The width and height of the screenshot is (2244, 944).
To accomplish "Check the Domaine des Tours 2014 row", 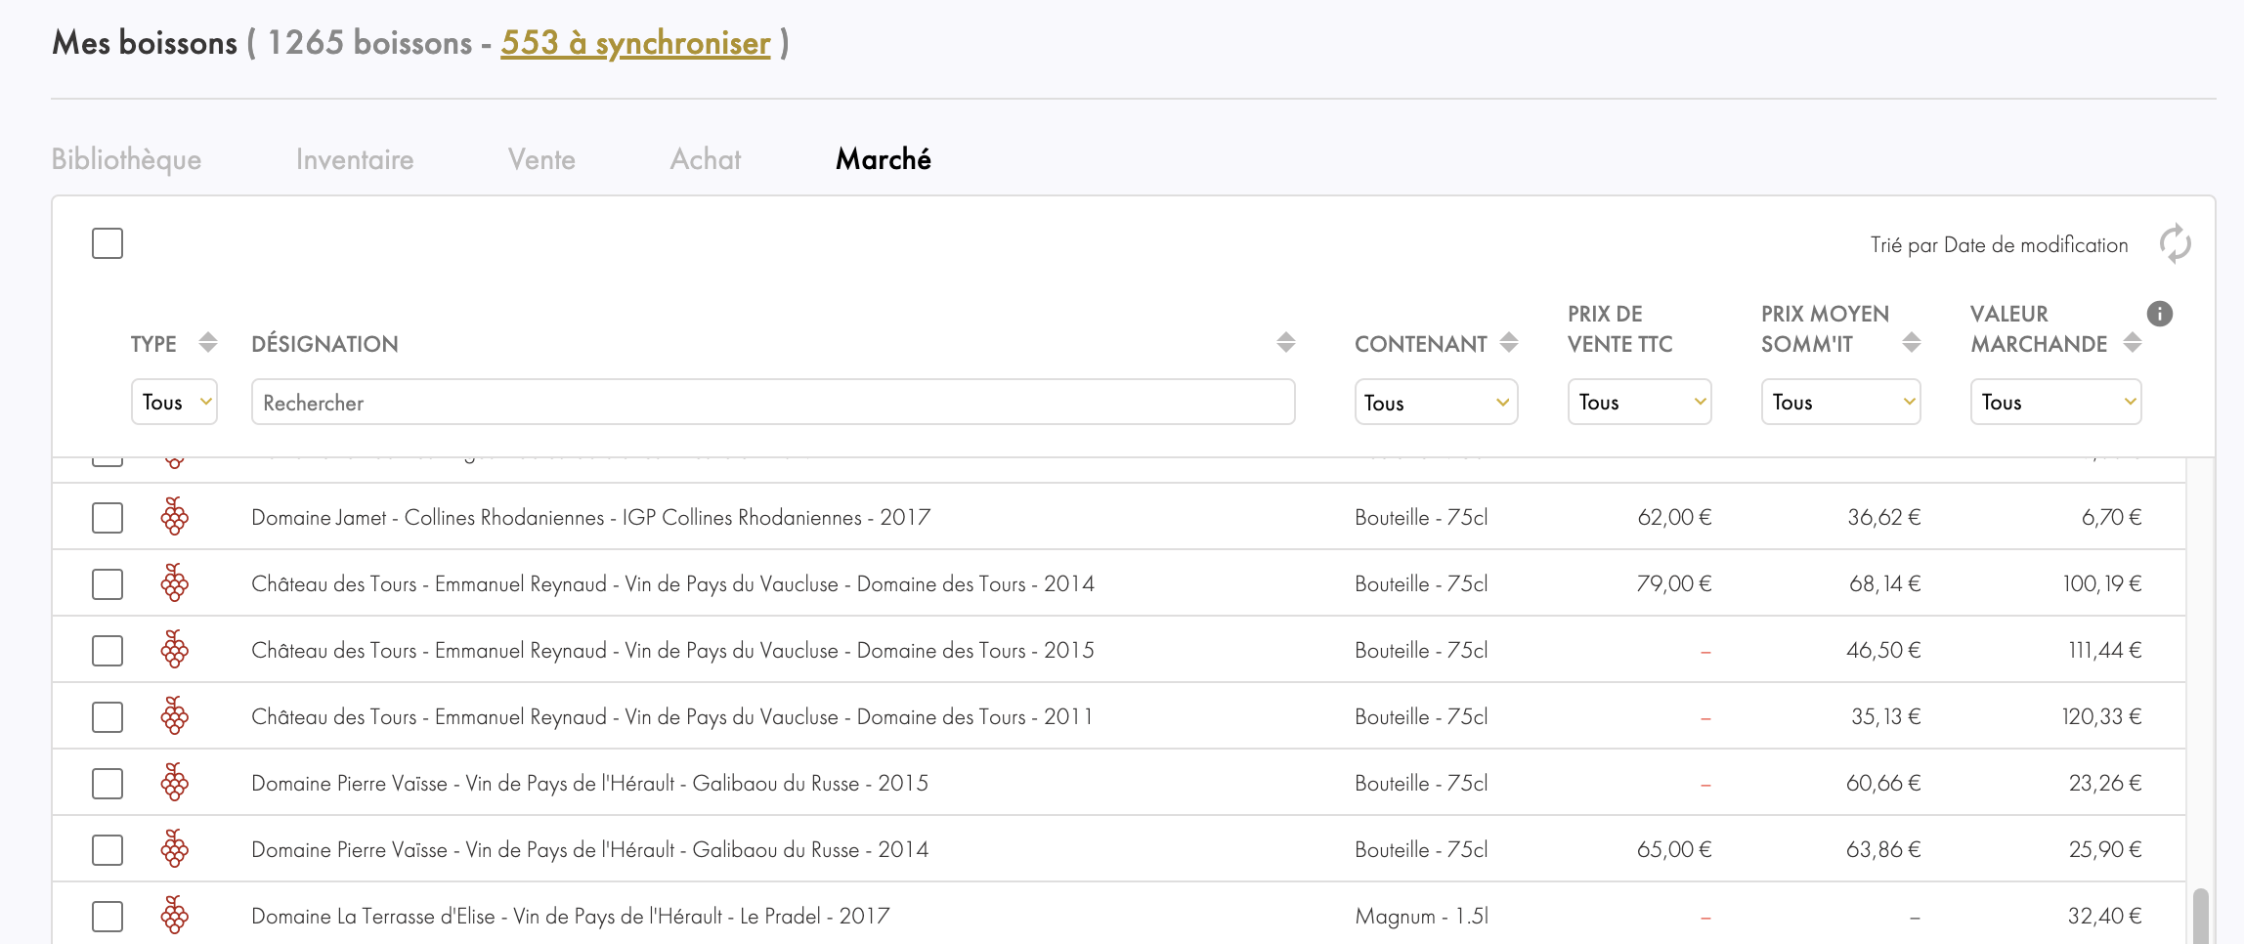I will click(108, 584).
